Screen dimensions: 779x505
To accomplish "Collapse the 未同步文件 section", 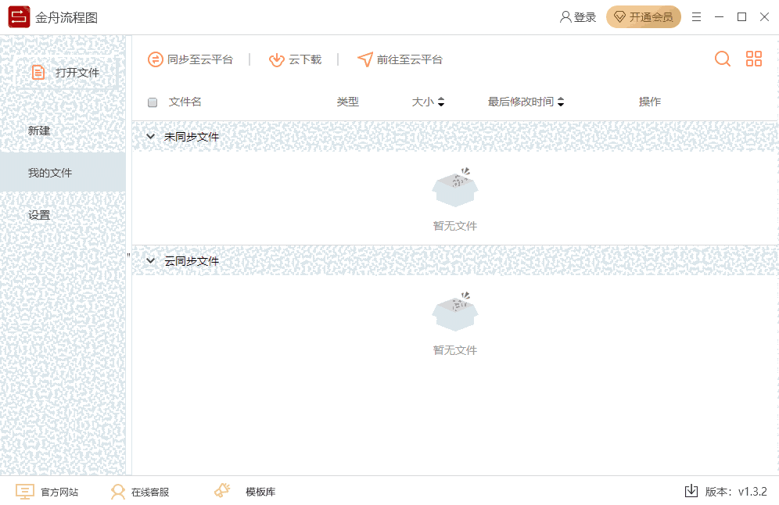I will (151, 136).
